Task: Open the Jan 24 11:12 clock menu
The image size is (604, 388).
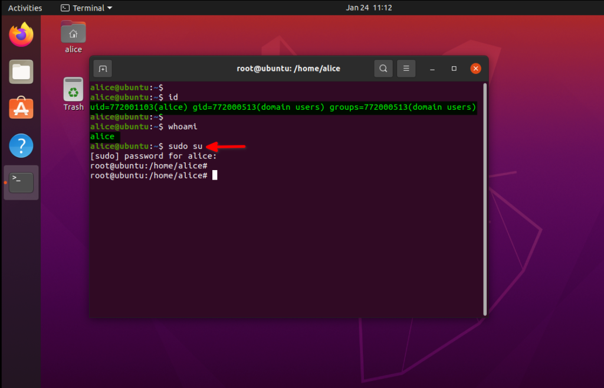Action: tap(369, 8)
